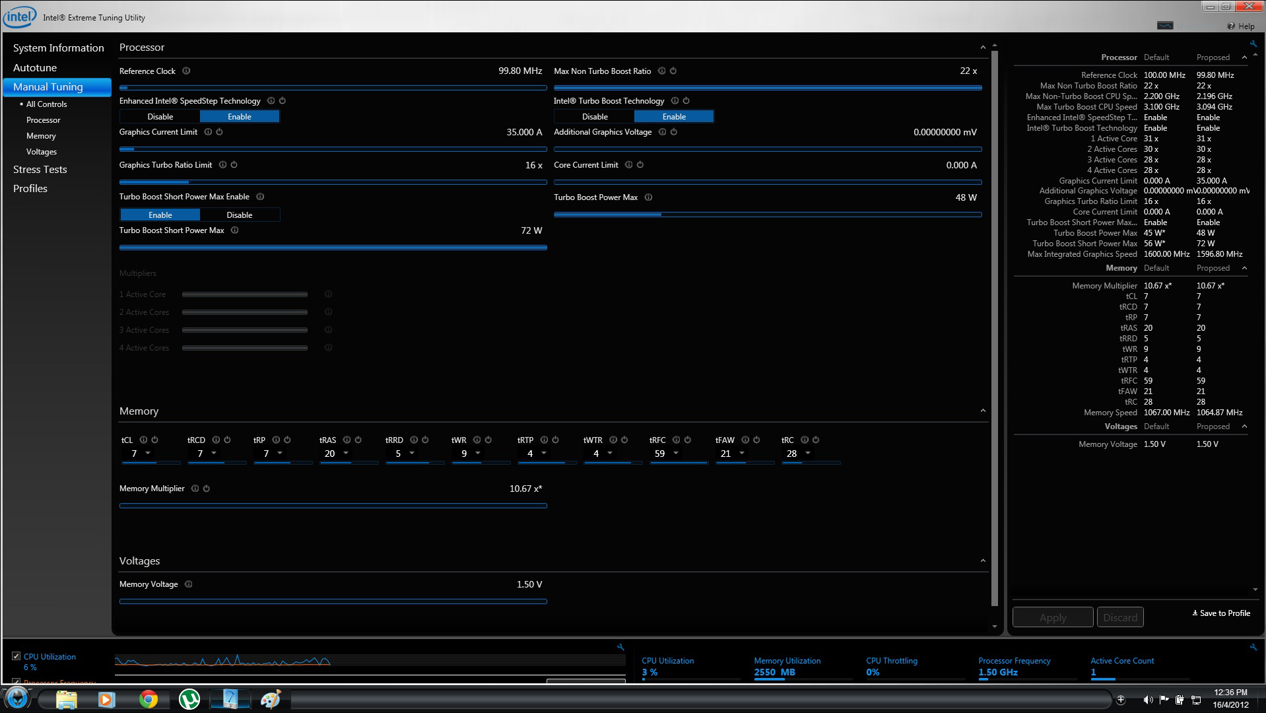Click the reset icon next to Max Non Turbo Boost Ratio

tap(673, 71)
